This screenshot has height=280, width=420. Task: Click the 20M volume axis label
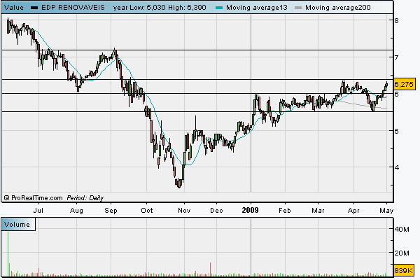coord(402,253)
